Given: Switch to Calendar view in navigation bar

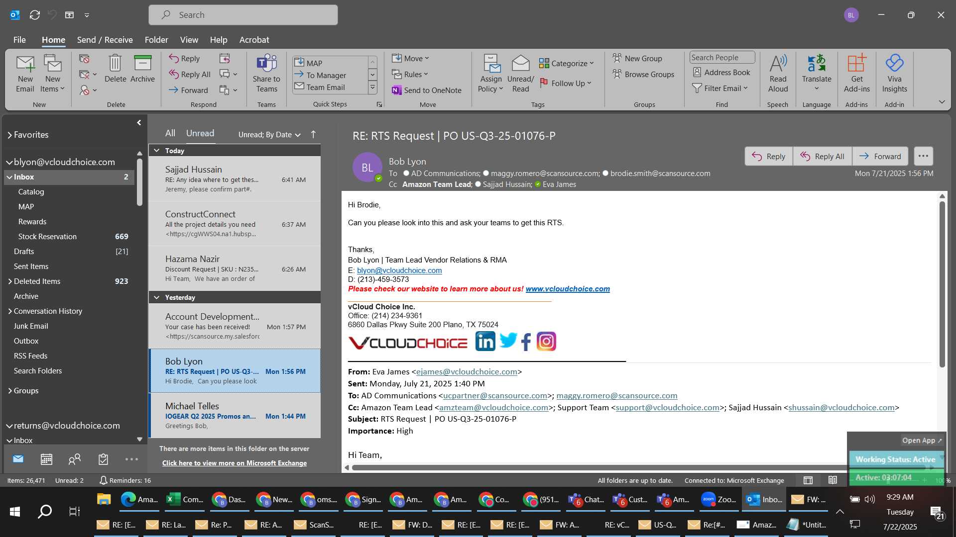Looking at the screenshot, I should 46,459.
